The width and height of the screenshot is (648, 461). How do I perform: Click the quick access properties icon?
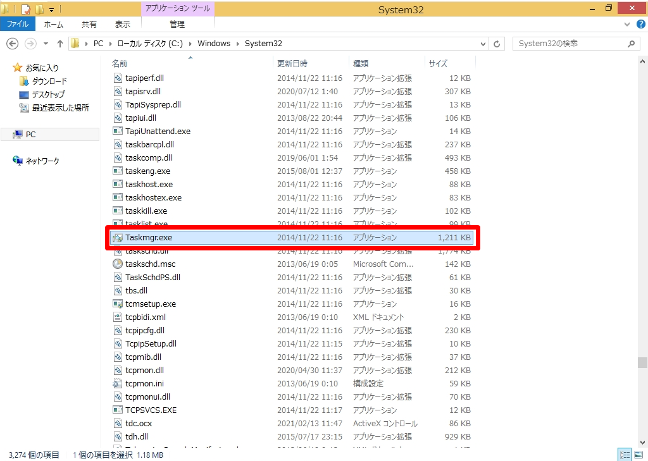pos(26,9)
